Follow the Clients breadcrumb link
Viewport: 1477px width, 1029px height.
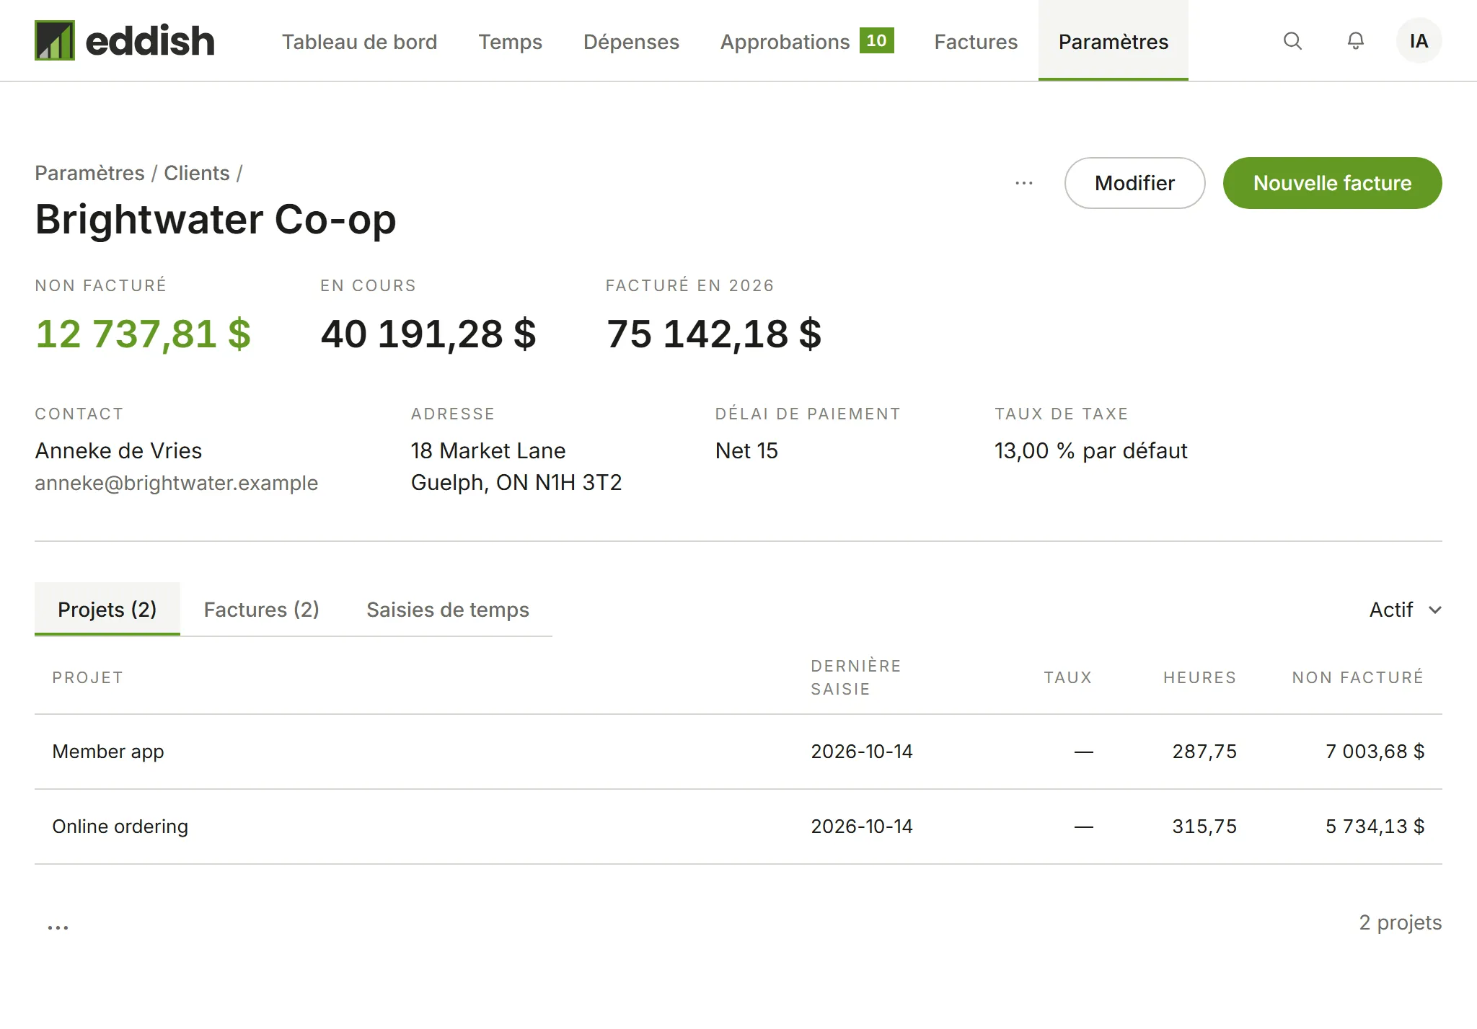pyautogui.click(x=197, y=173)
